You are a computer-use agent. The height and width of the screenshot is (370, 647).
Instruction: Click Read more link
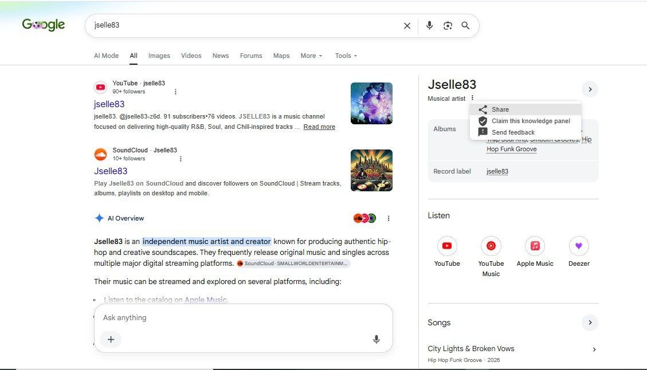tap(319, 127)
